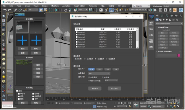Open the View reference coordinate dropdown

pos(83,10)
